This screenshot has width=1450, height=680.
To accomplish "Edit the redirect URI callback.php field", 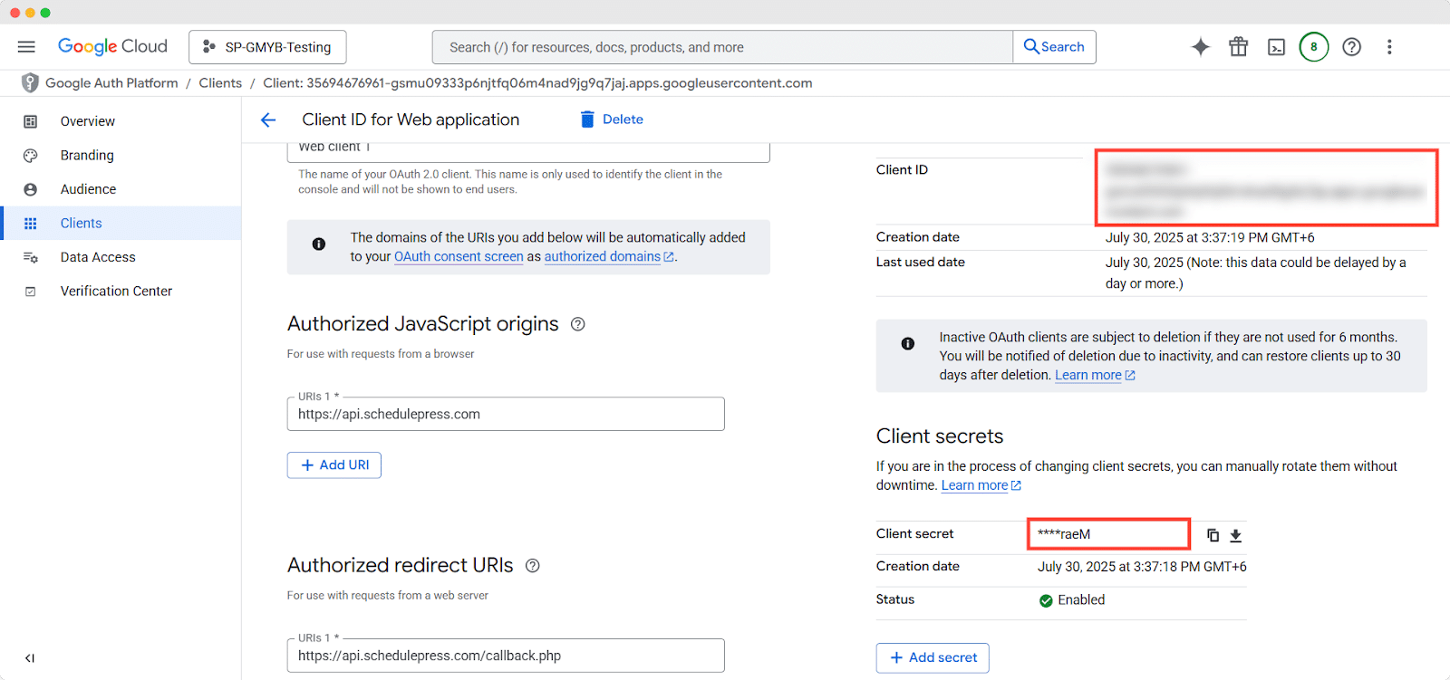I will (x=506, y=656).
